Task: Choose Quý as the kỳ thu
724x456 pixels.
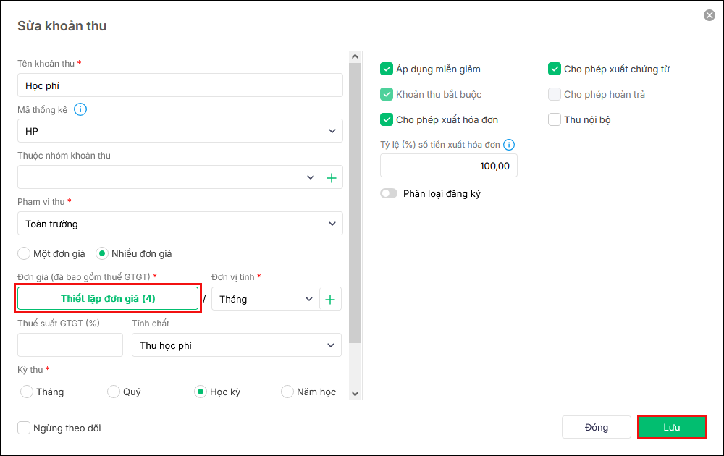Action: click(114, 392)
